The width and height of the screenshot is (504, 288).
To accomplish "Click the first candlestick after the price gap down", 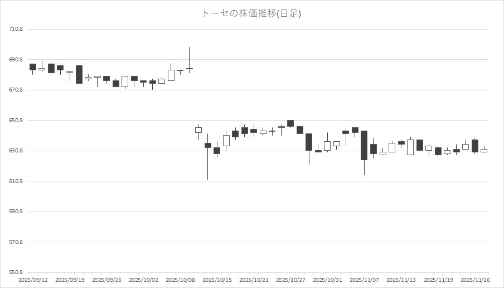I will [198, 130].
